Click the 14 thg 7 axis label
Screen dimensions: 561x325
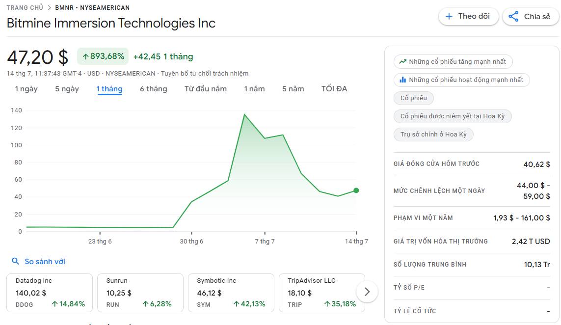tap(356, 241)
